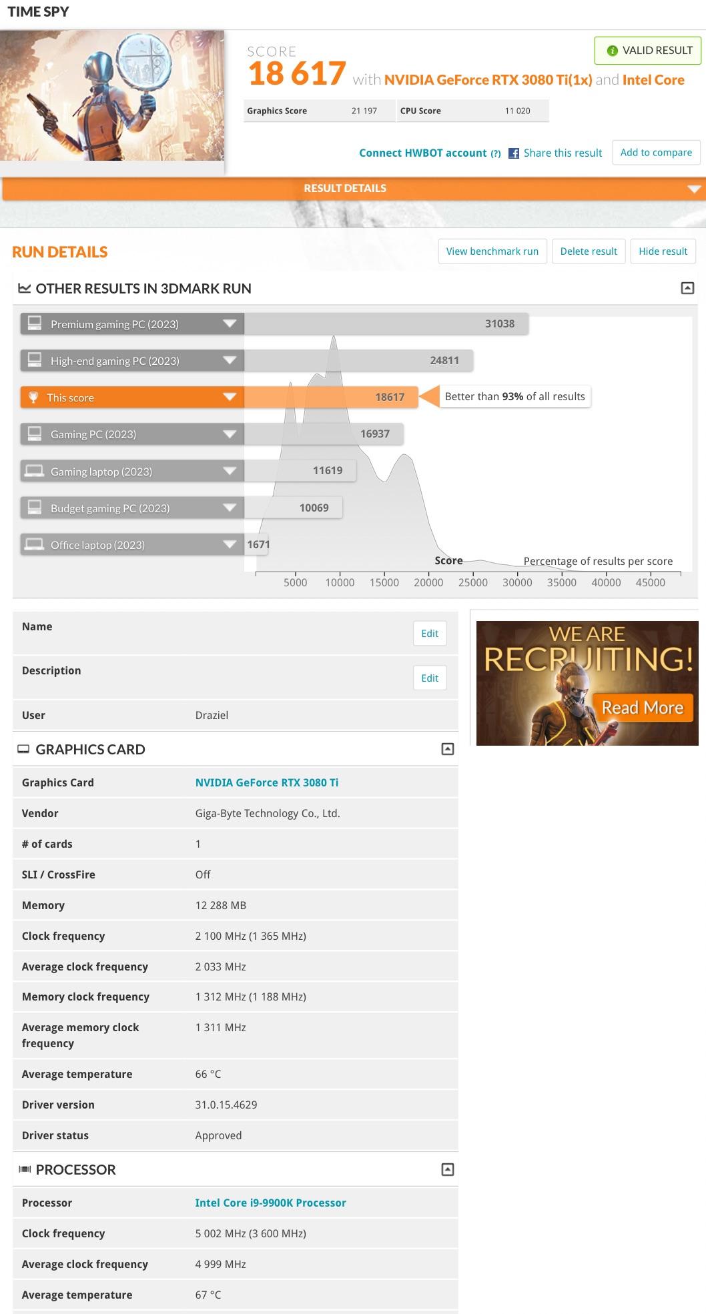Screen dimensions: 706x1314
Task: Click Edit button for Name field
Action: (430, 634)
